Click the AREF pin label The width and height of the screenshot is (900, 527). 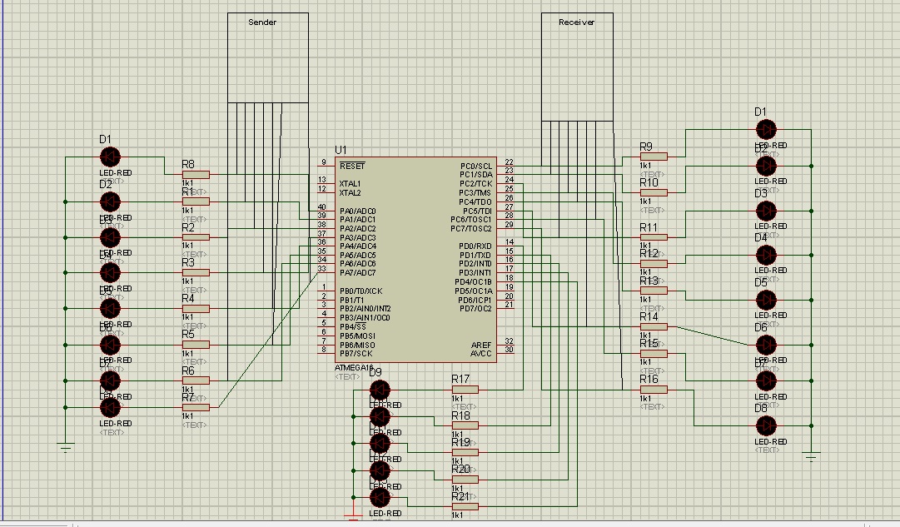[x=481, y=345]
